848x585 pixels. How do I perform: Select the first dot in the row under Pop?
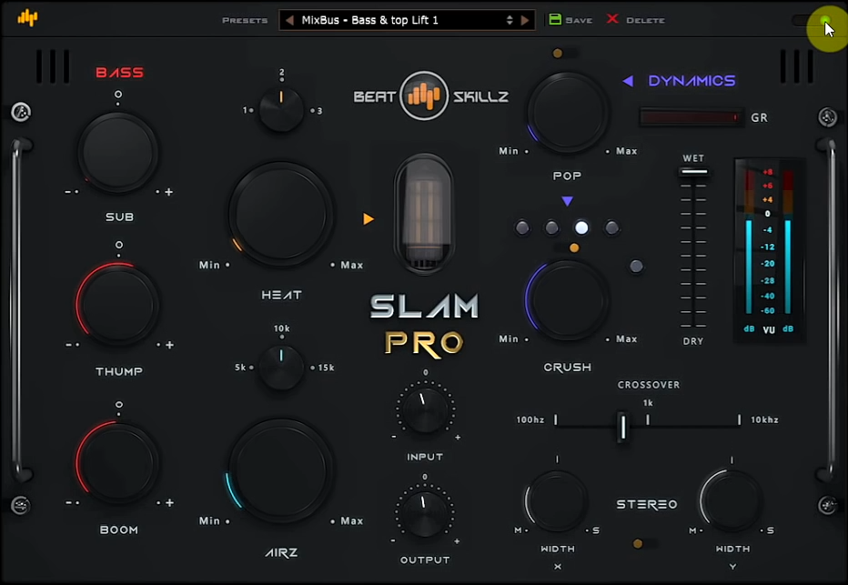522,227
